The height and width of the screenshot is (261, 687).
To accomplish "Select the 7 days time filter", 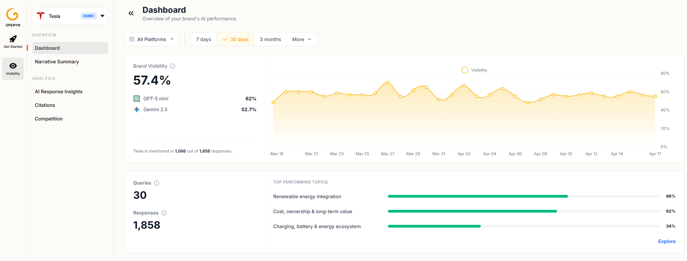I will [x=203, y=39].
